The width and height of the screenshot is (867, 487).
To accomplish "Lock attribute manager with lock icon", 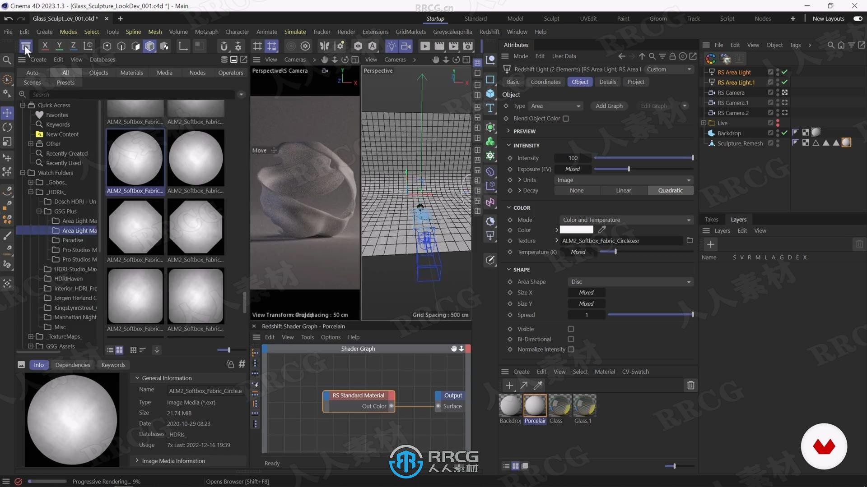I will [672, 56].
